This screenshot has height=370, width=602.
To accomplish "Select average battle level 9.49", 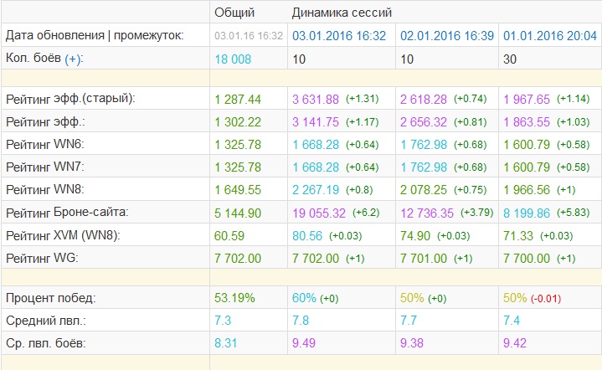I will pos(304,343).
